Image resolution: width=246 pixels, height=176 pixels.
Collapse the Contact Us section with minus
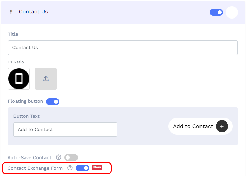coord(232,12)
